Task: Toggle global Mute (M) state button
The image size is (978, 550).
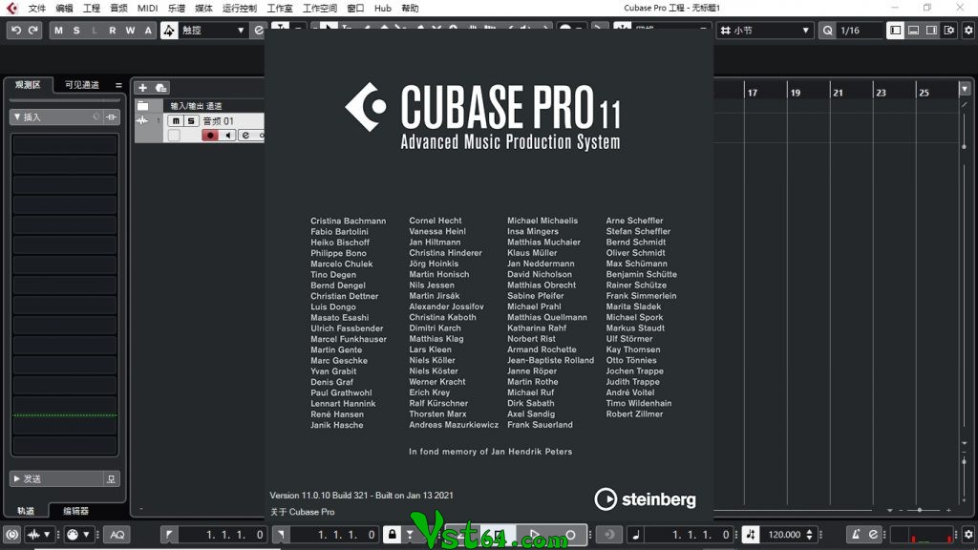Action: point(58,30)
